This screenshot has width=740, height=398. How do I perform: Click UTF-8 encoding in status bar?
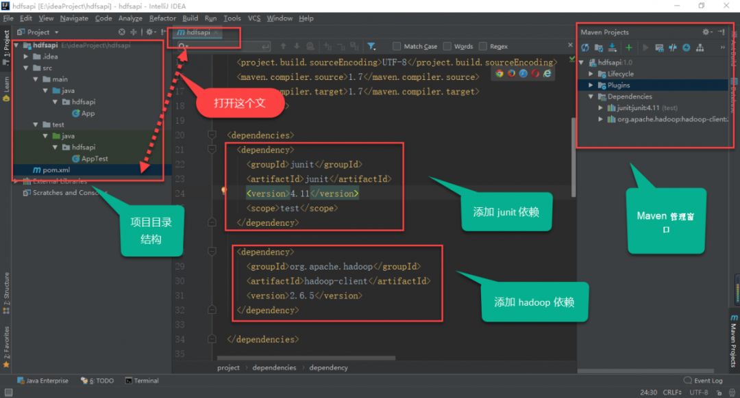698,393
